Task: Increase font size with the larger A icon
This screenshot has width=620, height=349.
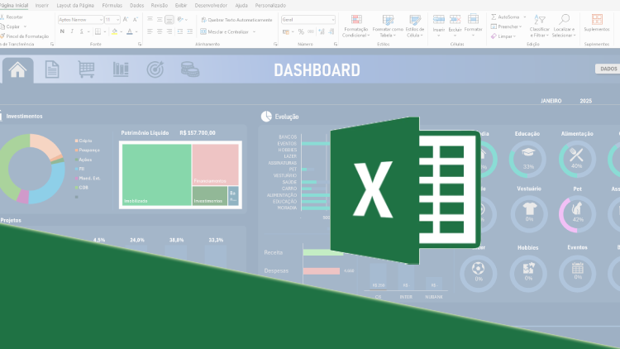Action: (126, 19)
